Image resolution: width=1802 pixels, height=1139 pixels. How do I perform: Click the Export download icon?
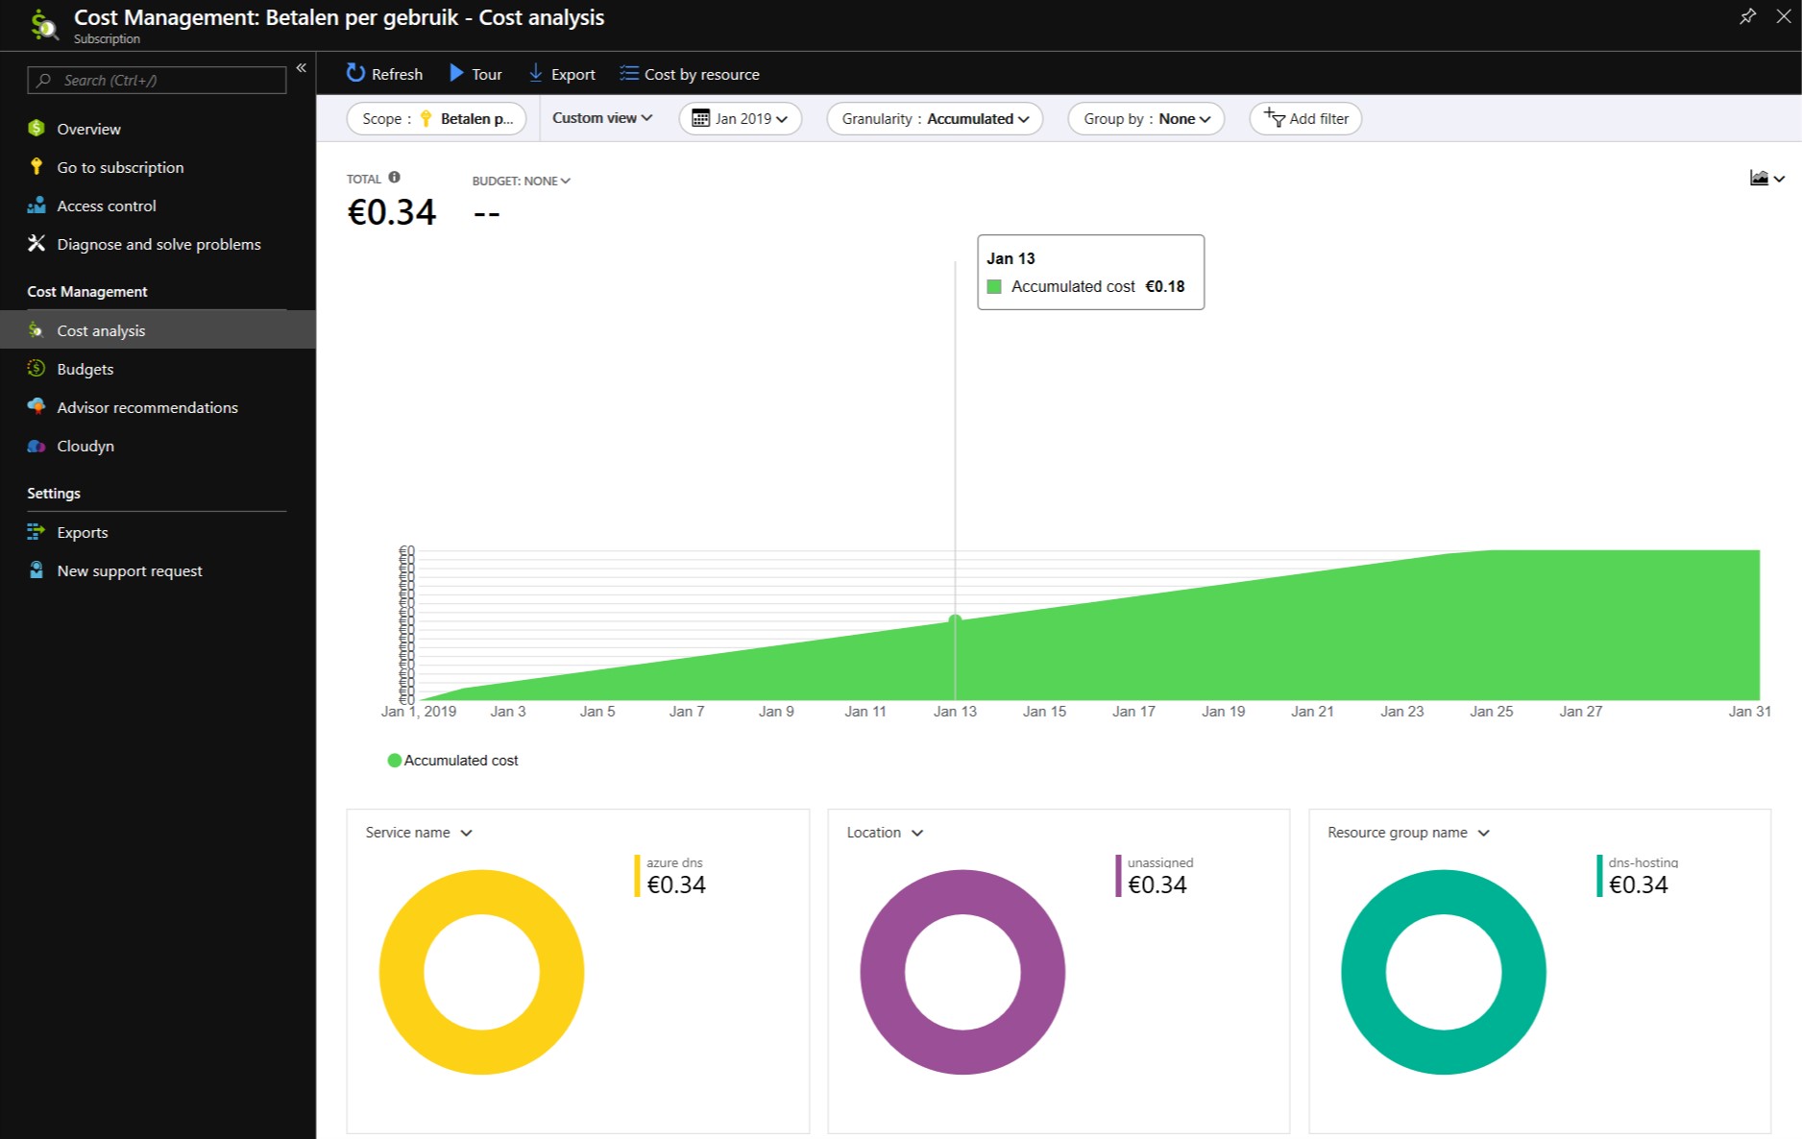tap(536, 73)
